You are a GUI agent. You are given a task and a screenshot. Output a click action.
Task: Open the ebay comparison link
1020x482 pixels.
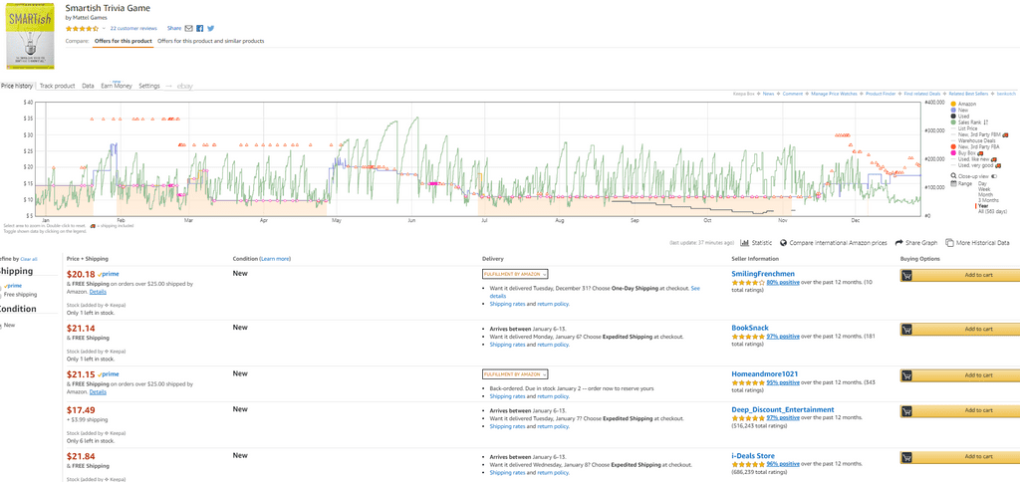185,86
